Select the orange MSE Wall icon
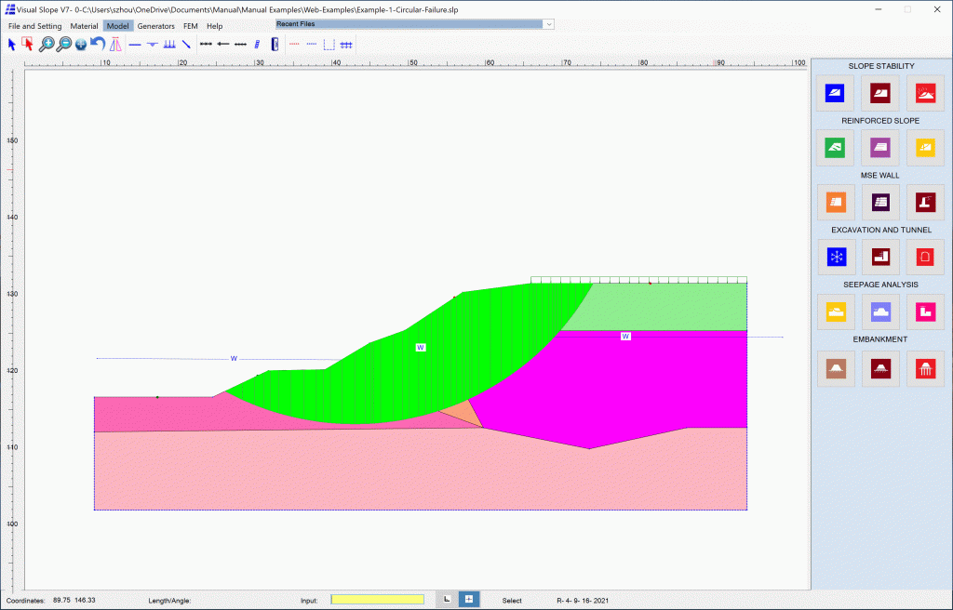The height and width of the screenshot is (610, 953). [835, 202]
